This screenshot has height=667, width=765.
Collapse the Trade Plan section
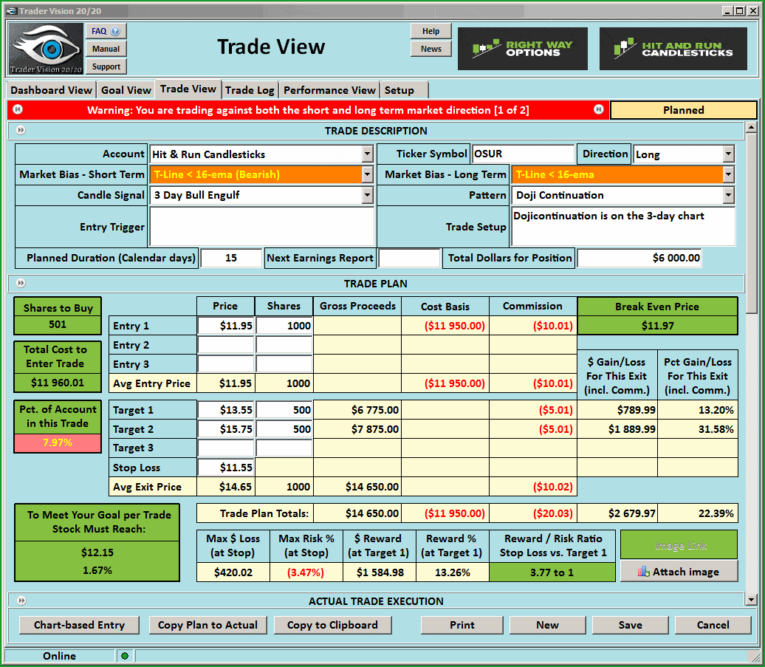tap(21, 283)
